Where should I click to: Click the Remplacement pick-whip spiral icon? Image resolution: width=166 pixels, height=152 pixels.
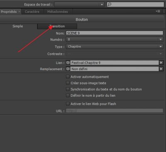[68, 69]
